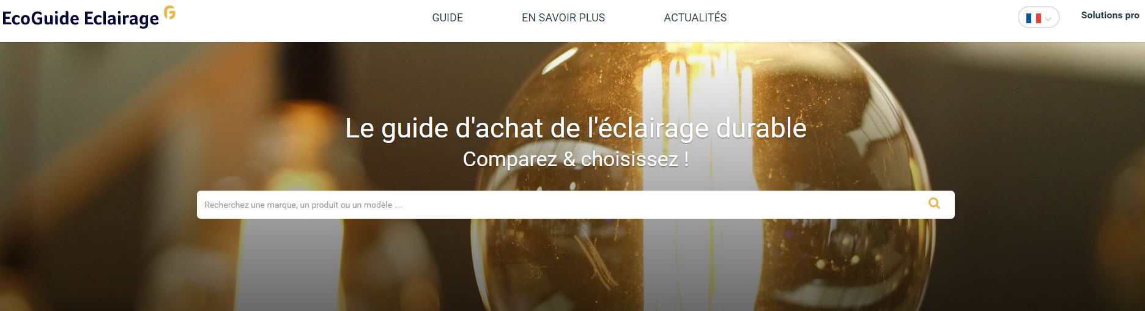Click the 'Recherchez une marque' placeholder text
This screenshot has width=1145, height=311.
pos(303,205)
